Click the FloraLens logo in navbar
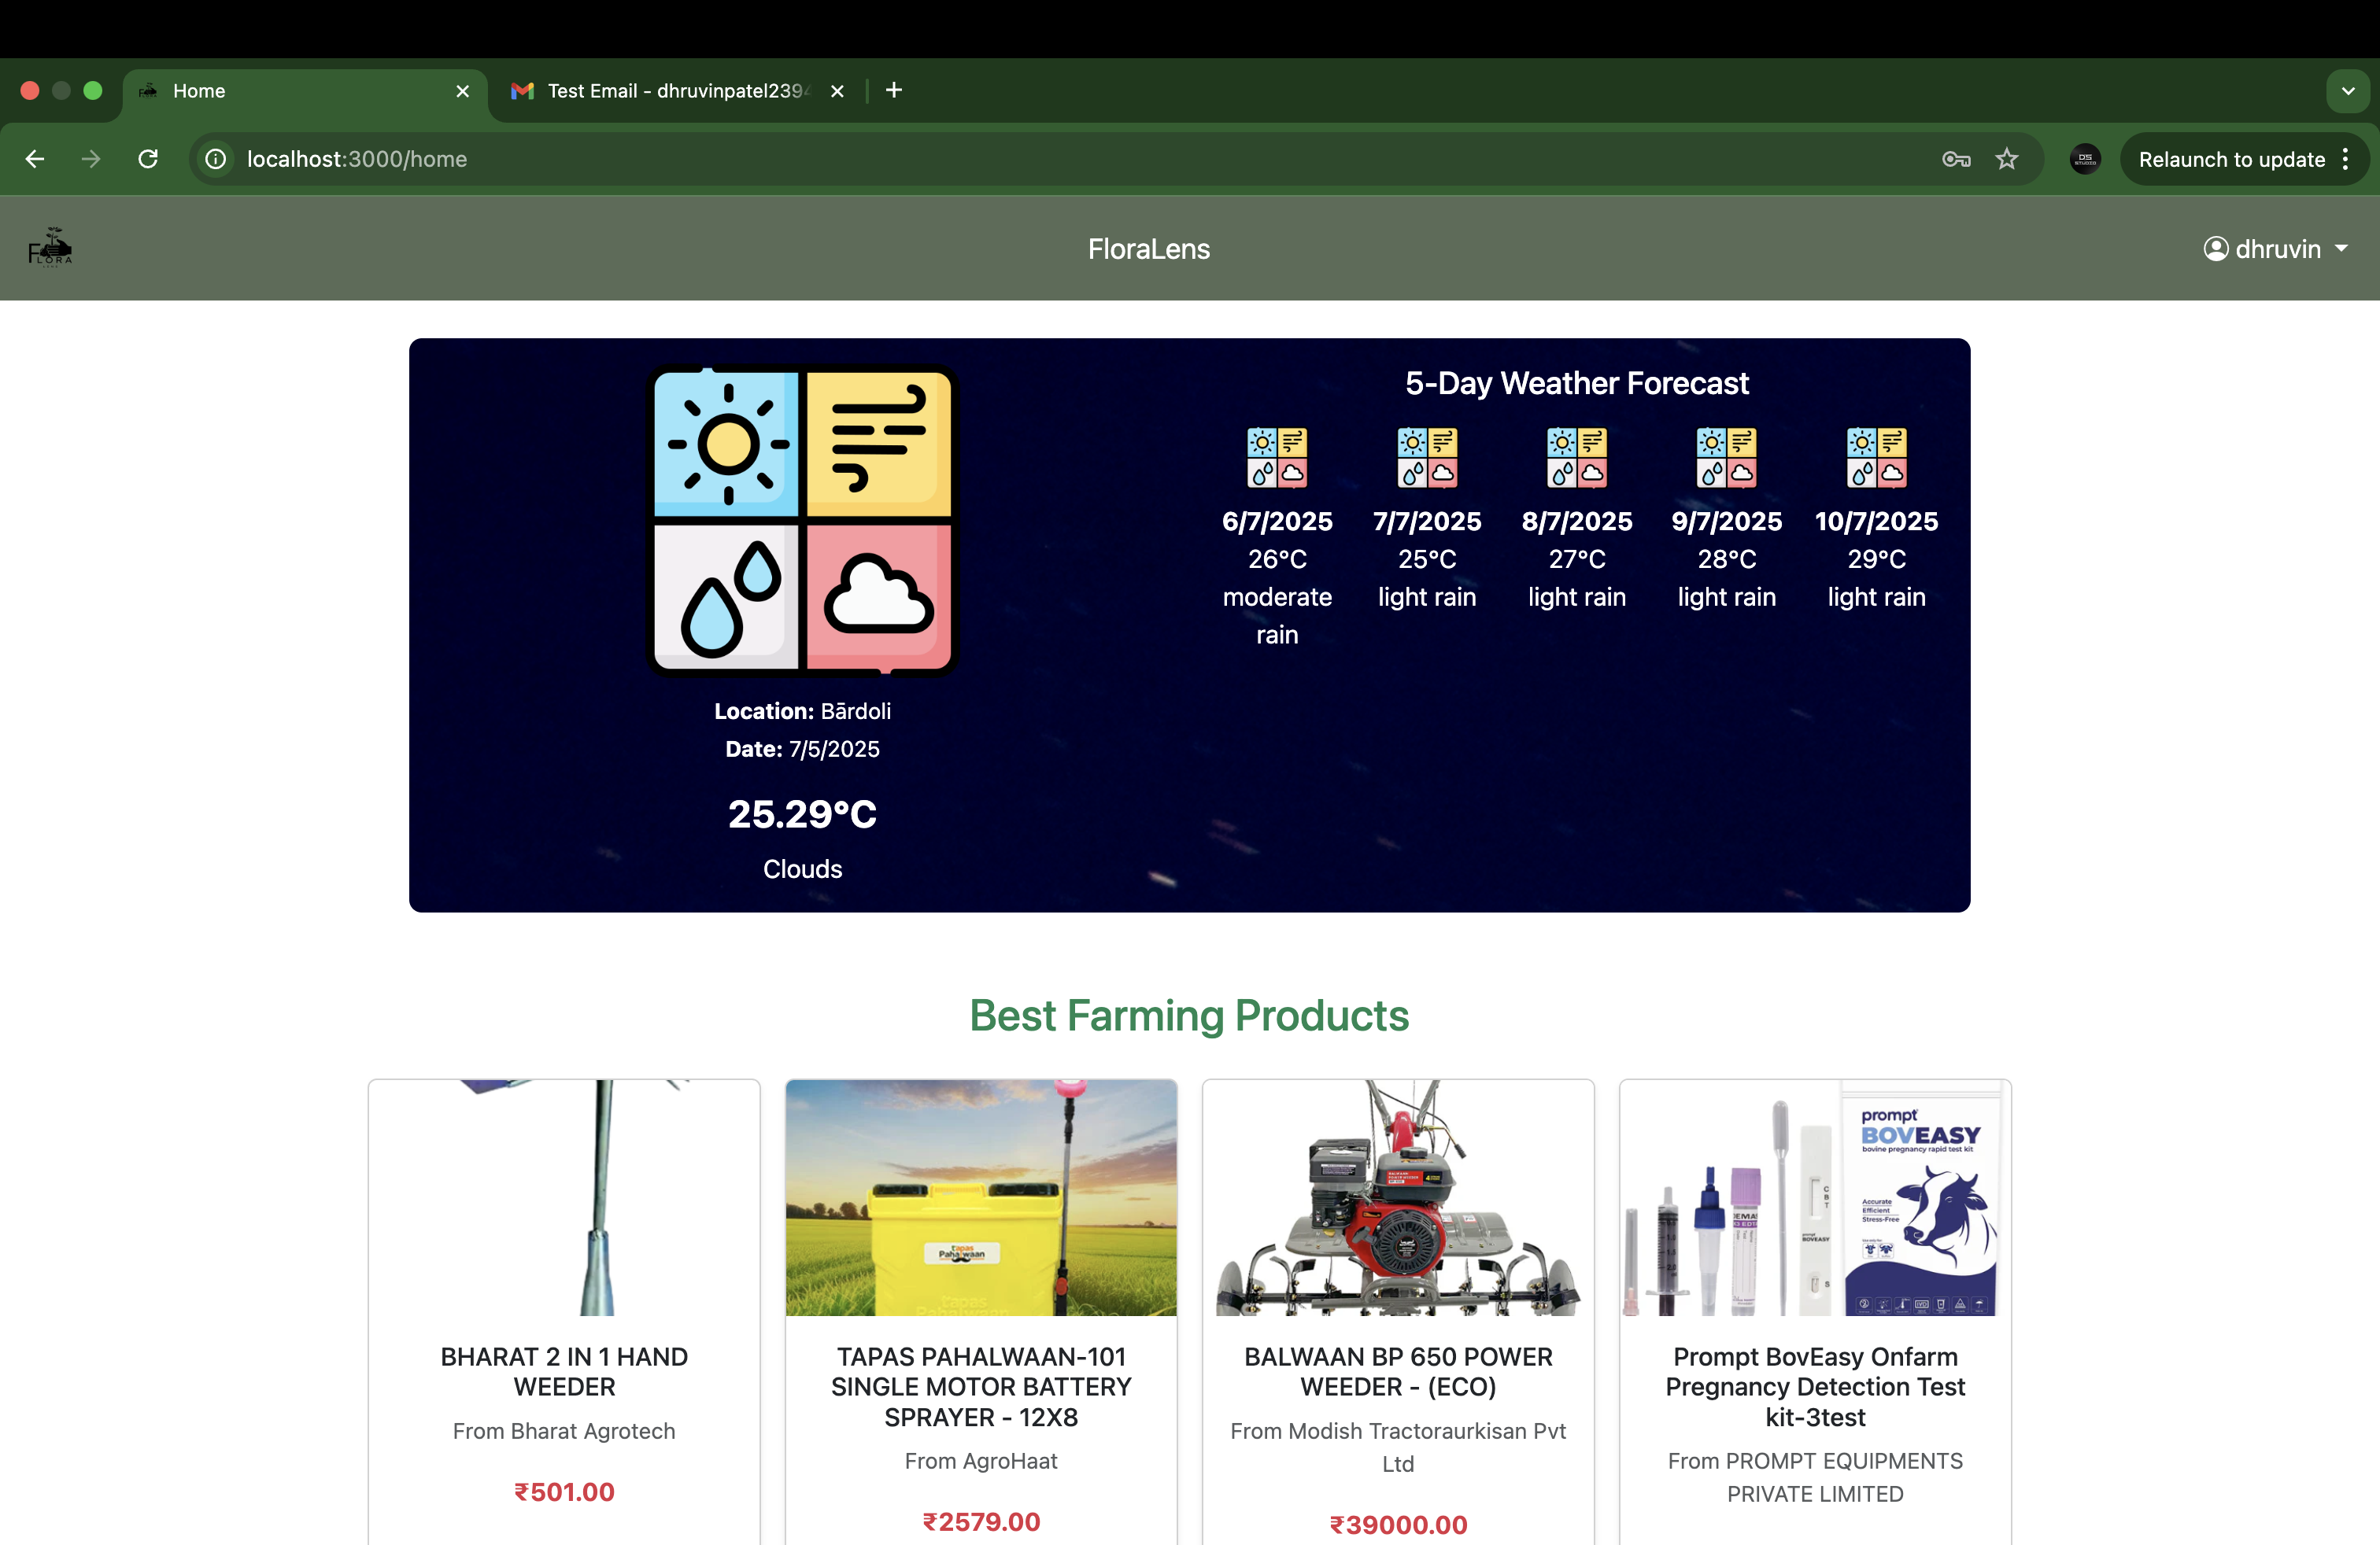This screenshot has width=2380, height=1545. 50,248
